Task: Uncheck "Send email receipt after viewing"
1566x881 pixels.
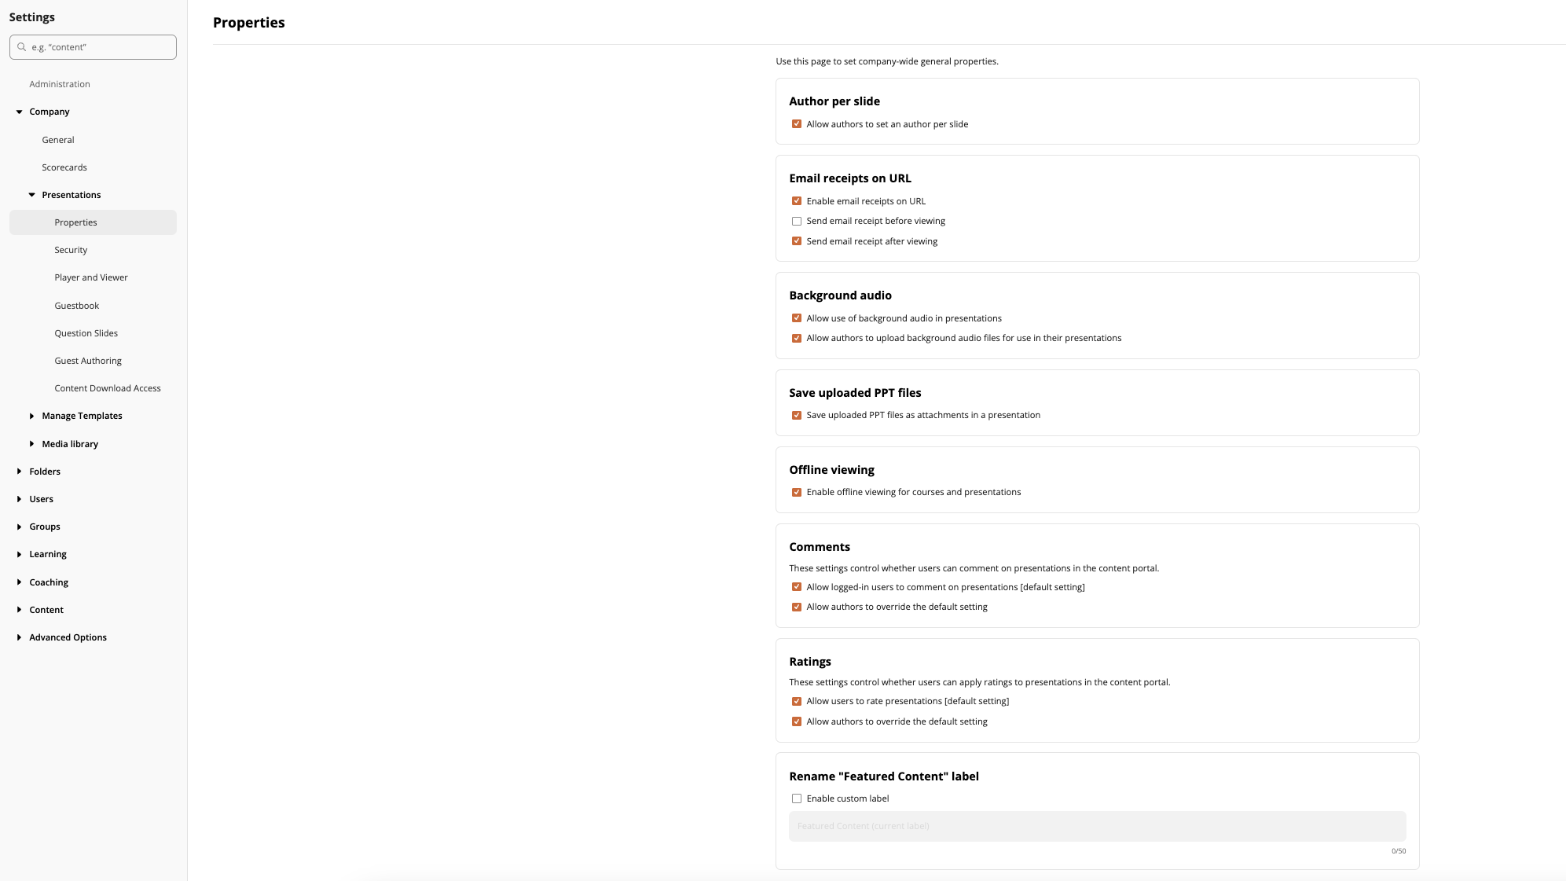Action: tap(796, 240)
